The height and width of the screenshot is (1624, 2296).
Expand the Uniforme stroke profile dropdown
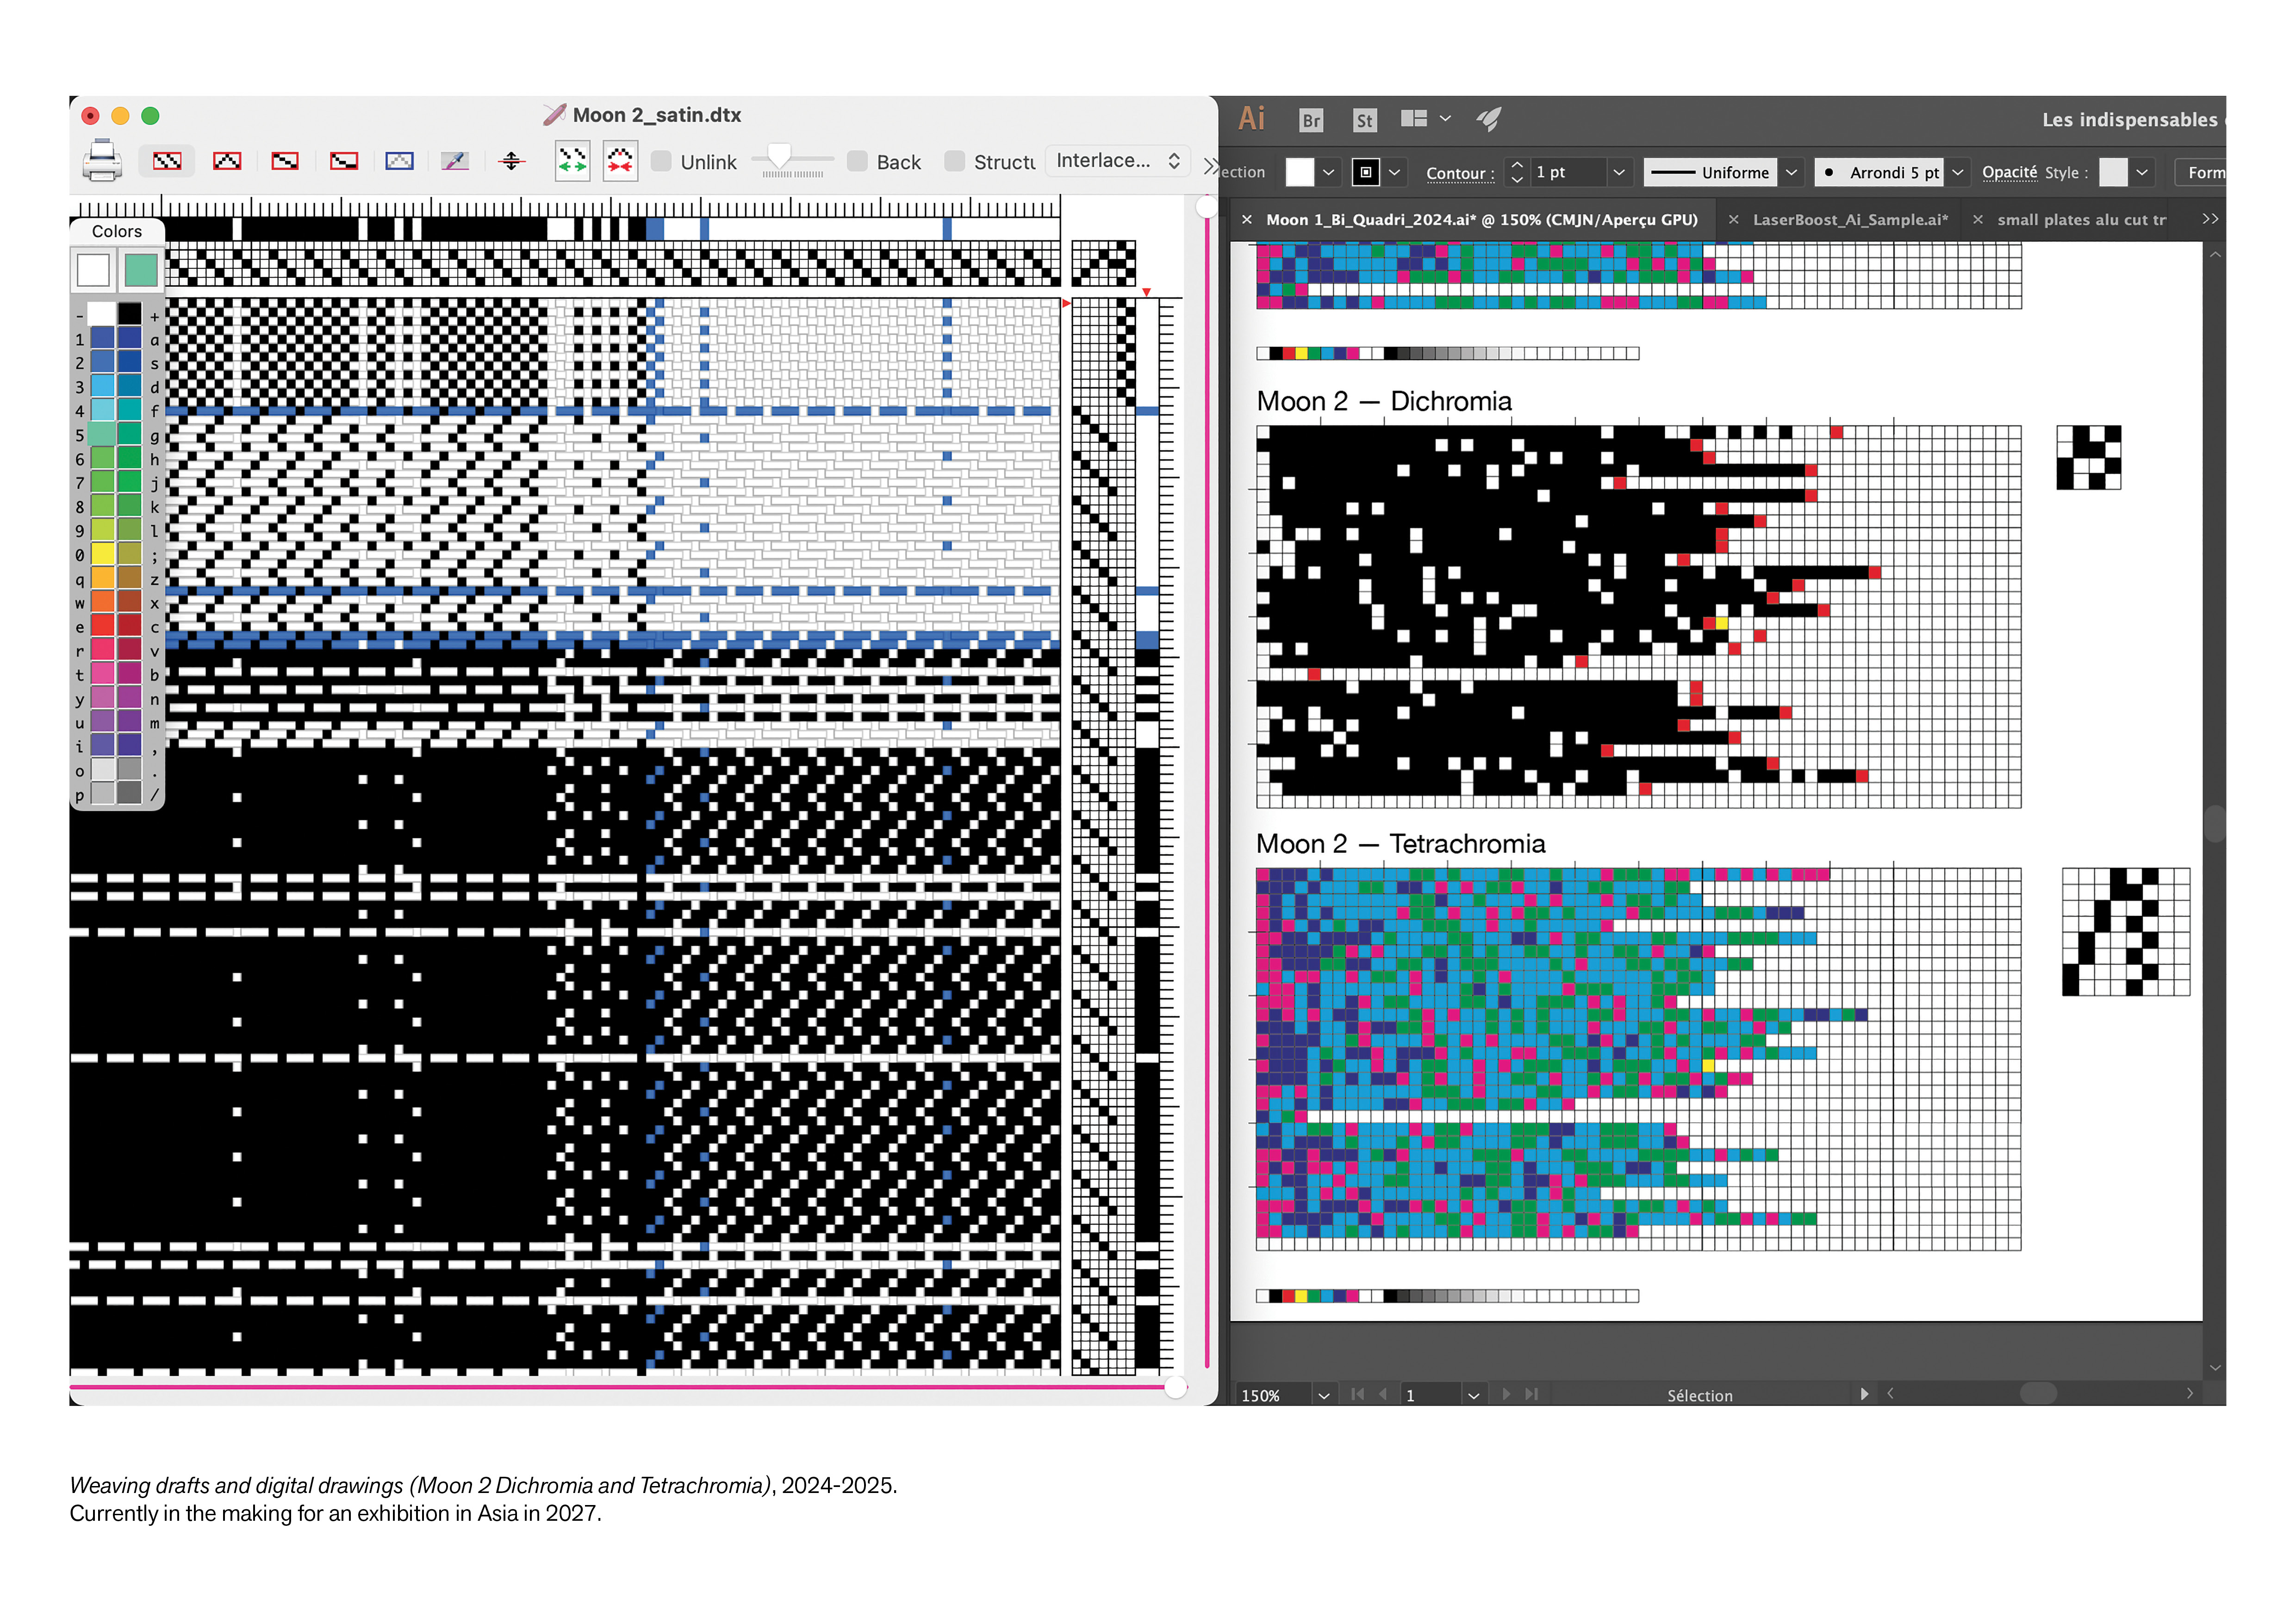click(1791, 172)
